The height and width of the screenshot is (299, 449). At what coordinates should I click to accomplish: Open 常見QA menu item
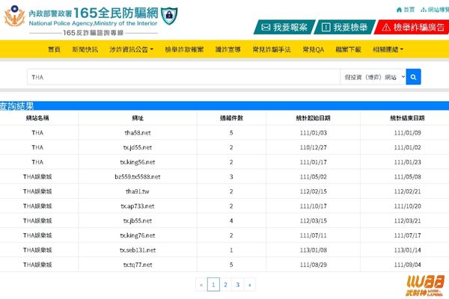coord(314,49)
